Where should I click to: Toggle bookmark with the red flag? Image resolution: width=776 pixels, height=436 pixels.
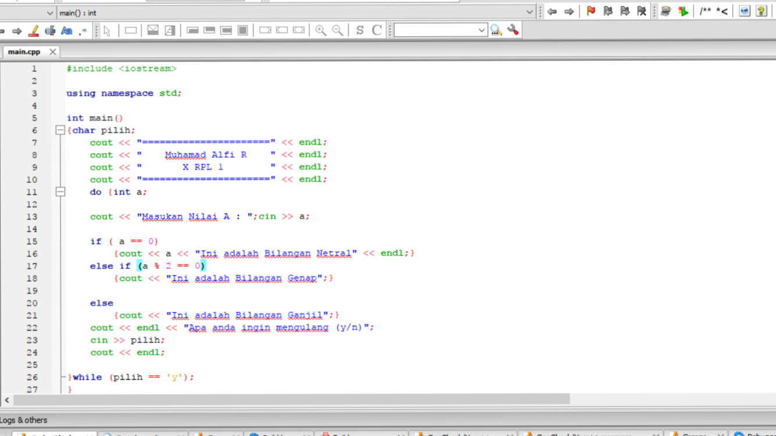click(x=591, y=11)
